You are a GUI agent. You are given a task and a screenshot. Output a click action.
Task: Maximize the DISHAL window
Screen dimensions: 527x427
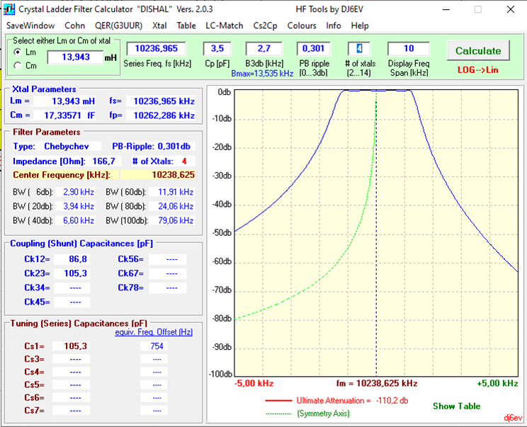(x=477, y=9)
